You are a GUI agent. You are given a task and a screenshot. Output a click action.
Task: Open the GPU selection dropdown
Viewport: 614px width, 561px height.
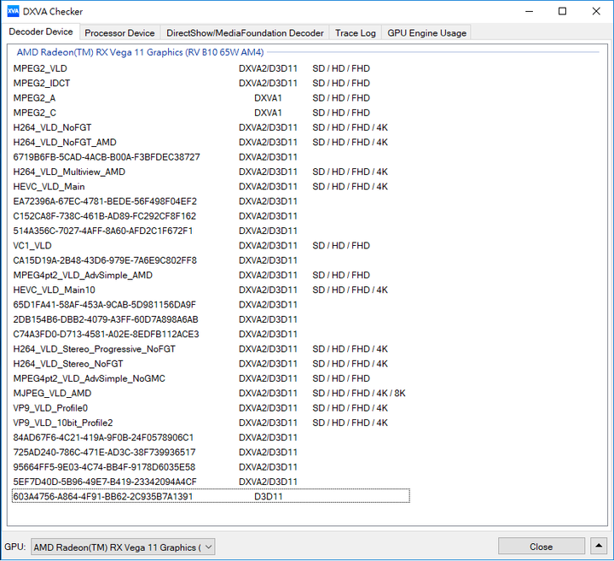coord(123,546)
